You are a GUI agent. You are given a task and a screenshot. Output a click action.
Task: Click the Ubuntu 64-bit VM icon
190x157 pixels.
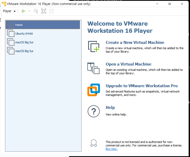click(x=11, y=33)
